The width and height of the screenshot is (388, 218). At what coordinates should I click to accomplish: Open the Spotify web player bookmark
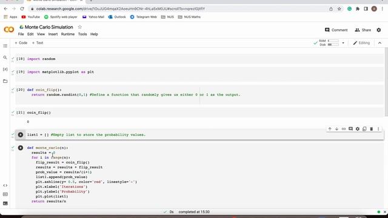point(61,17)
